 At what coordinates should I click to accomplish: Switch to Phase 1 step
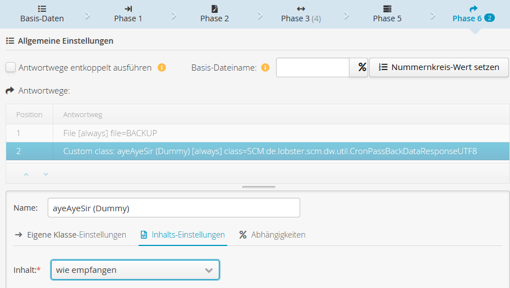[x=128, y=13]
